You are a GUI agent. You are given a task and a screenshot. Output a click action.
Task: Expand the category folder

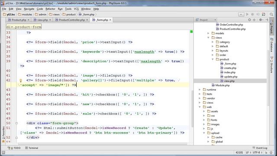point(213,42)
